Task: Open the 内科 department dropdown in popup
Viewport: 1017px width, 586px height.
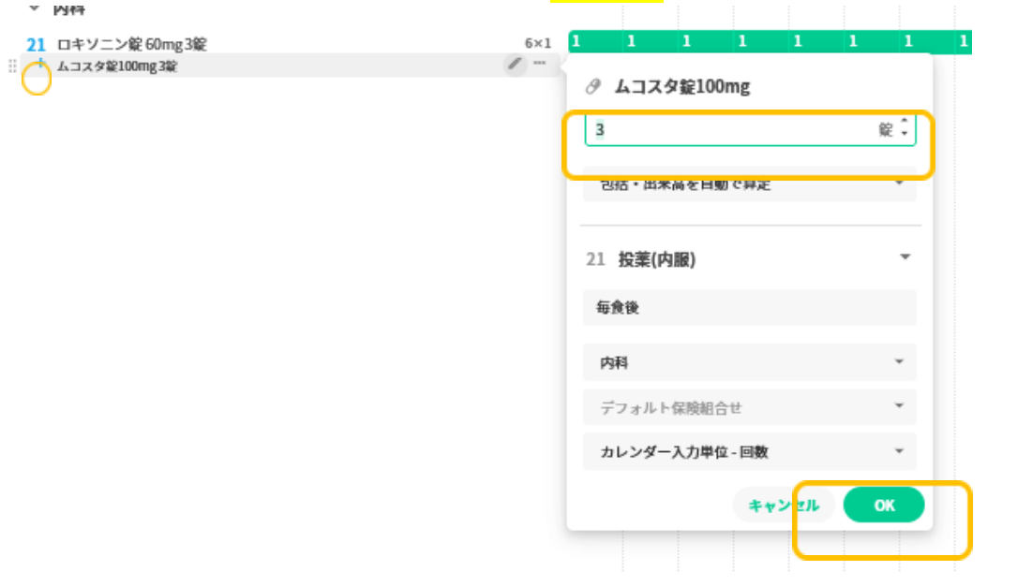Action: pyautogui.click(x=750, y=362)
